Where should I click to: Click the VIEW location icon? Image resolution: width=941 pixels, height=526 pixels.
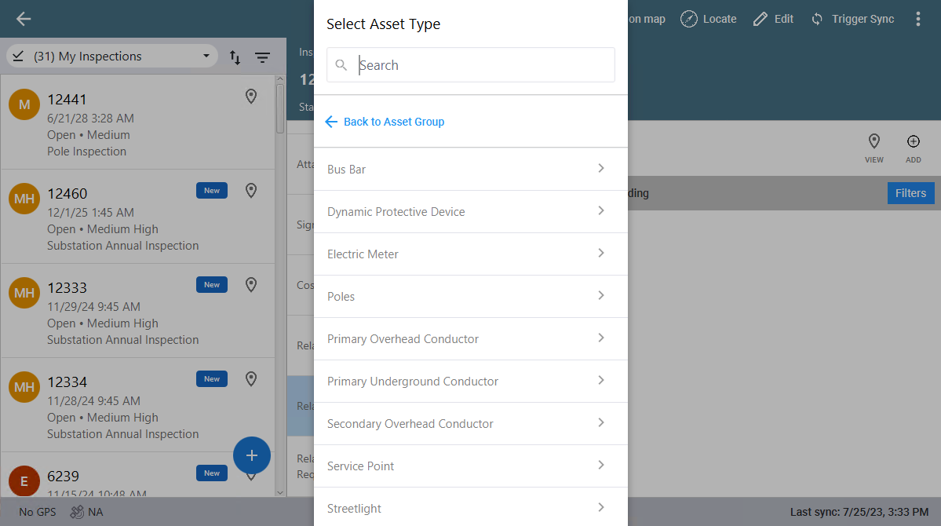click(x=874, y=142)
